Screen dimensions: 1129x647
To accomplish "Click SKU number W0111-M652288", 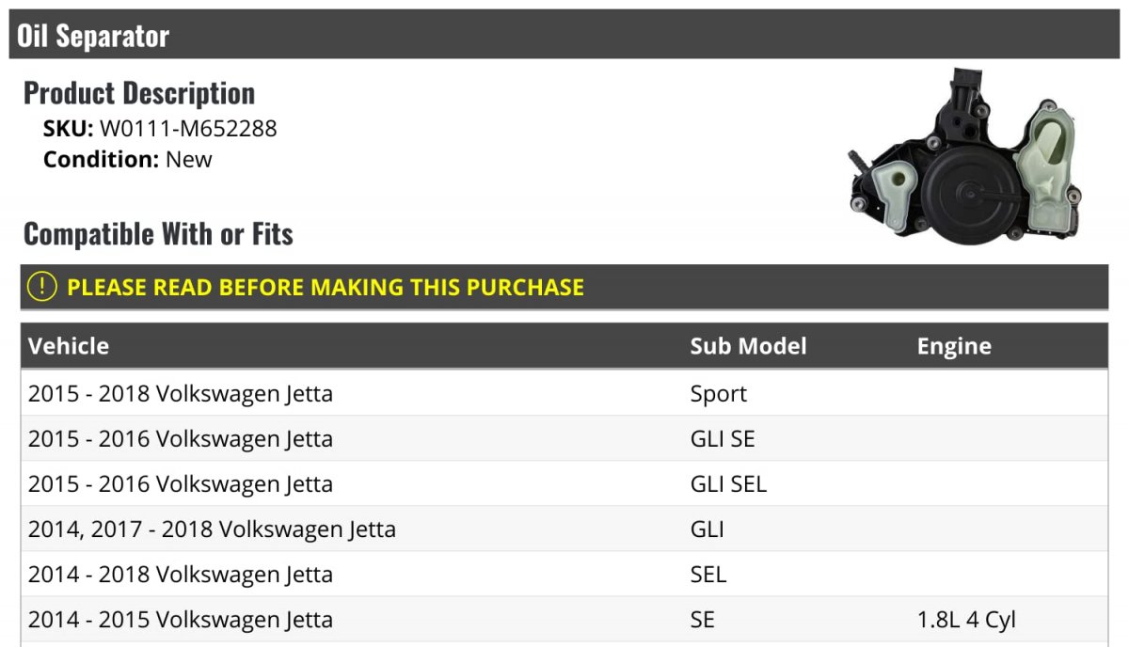I will coord(188,128).
